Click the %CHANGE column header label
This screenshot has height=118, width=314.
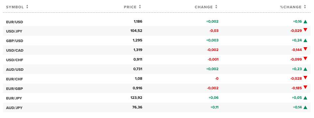[x=291, y=7]
